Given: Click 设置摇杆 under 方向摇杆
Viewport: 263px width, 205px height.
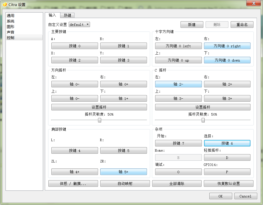Looking at the screenshot, I should click(99, 107).
